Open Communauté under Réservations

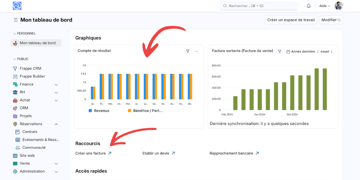34,148
